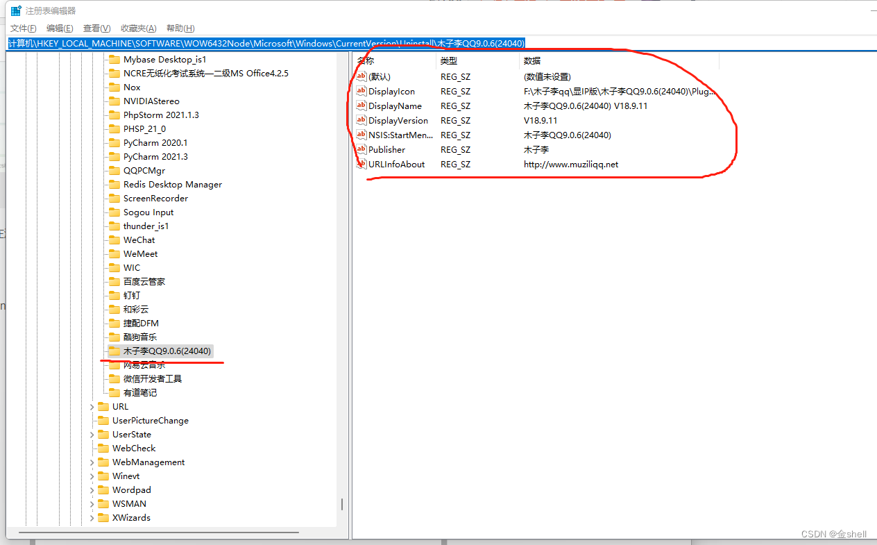
Task: Click the V18.9.11 data value
Action: click(x=540, y=121)
